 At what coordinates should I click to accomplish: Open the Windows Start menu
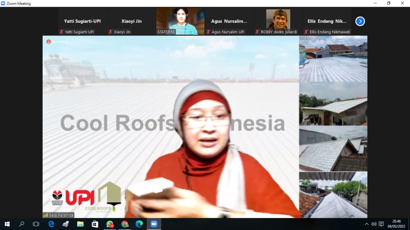point(7,224)
